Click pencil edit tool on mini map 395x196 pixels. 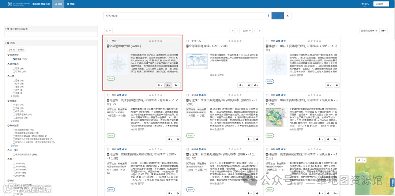click(359, 160)
